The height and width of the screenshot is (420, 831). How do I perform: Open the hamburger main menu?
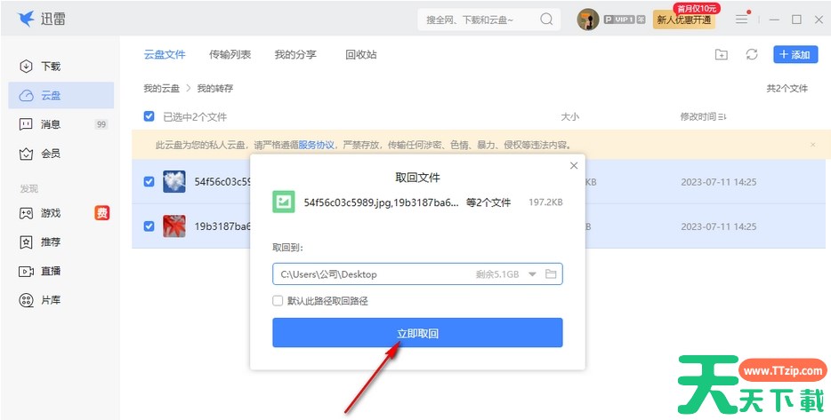(742, 20)
